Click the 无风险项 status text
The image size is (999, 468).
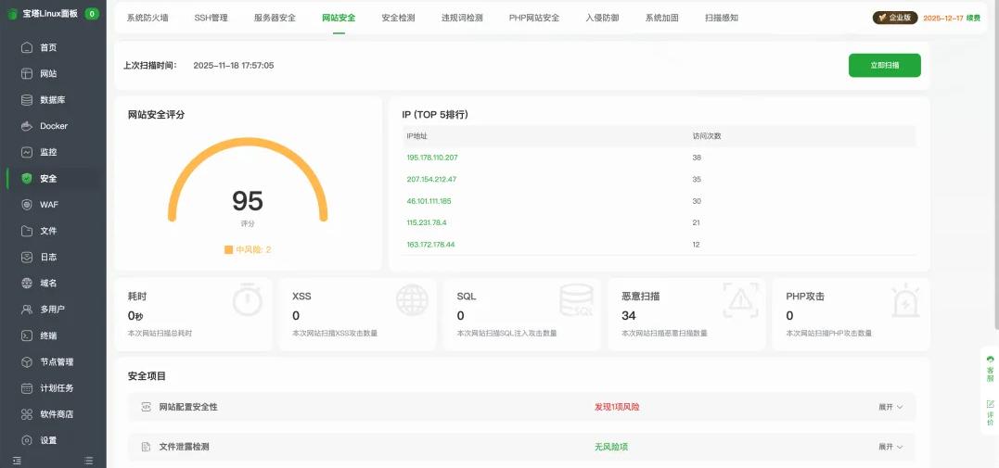tap(611, 447)
